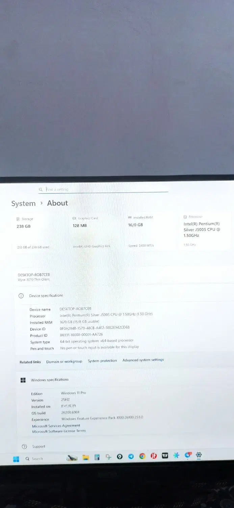Click the Wyse 5070 Thin Client text
The height and width of the screenshot is (508, 234).
pos(33,280)
